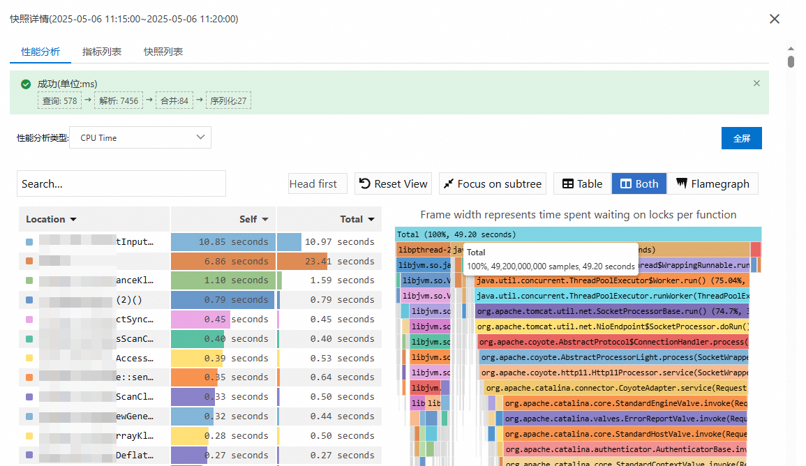
Task: Click the 序列化:27 step box
Action: pyautogui.click(x=228, y=100)
